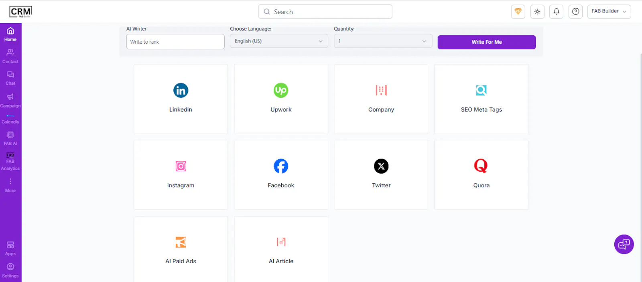642x282 pixels.
Task: Focus the AI Writer input field
Action: click(175, 42)
